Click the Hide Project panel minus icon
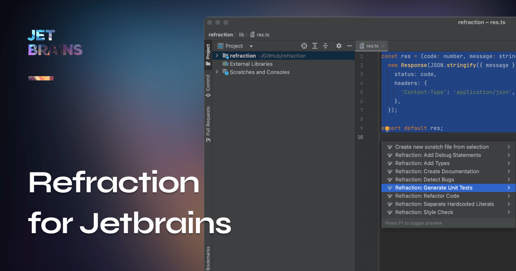Image resolution: width=516 pixels, height=271 pixels. pyautogui.click(x=349, y=46)
